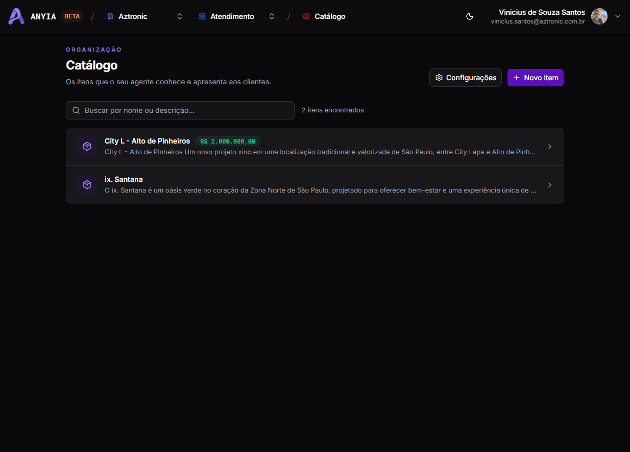630x452 pixels.
Task: Expand ix. Santana row with right chevron
Action: (x=550, y=185)
